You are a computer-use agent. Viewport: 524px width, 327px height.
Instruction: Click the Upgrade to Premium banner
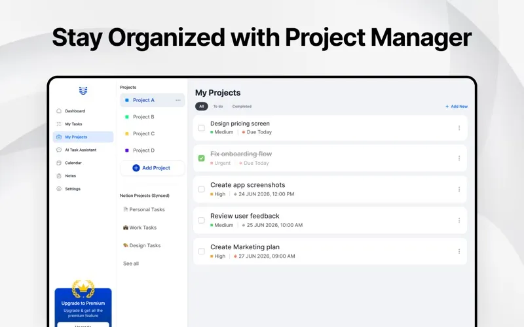click(x=83, y=307)
